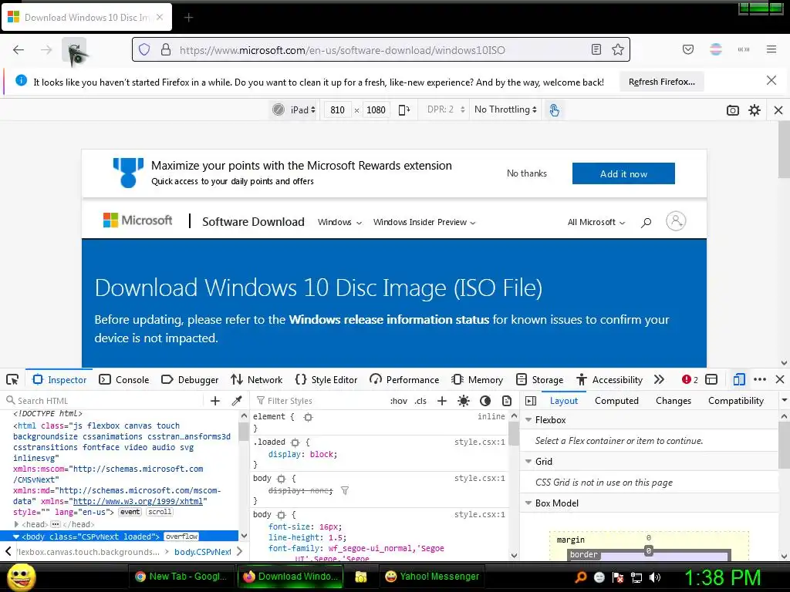Open the No Throttling dropdown
This screenshot has height=592, width=790.
pos(505,109)
